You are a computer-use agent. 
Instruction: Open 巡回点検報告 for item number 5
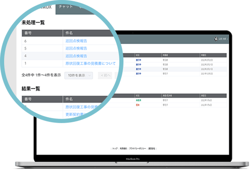[x=76, y=48]
